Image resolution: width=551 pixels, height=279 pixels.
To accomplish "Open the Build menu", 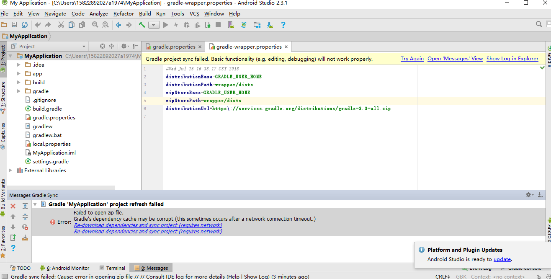I will click(145, 14).
